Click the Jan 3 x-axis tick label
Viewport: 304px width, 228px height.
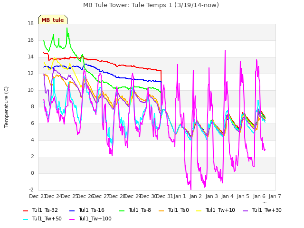tap(211, 196)
